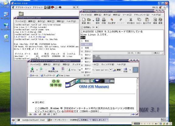Click the workspace switcher in bottom panel
Screen dimensions: 175x126
pos(163,120)
